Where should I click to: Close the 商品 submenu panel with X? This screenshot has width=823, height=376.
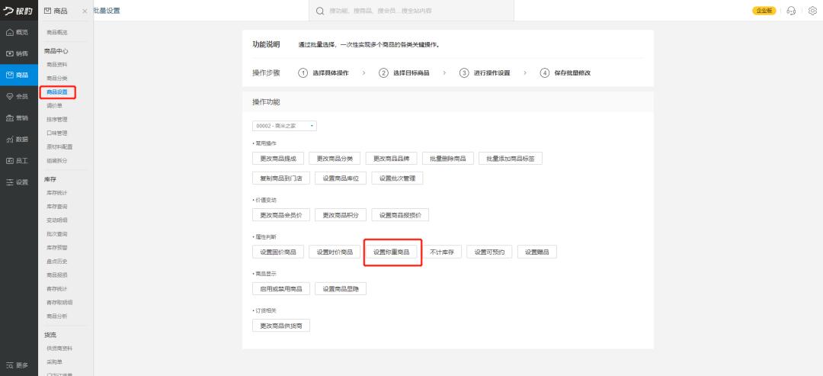click(x=85, y=11)
